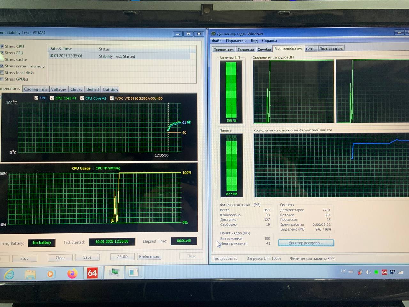409x307 pixels.
Task: Open the Preferences button
Action: [149, 256]
